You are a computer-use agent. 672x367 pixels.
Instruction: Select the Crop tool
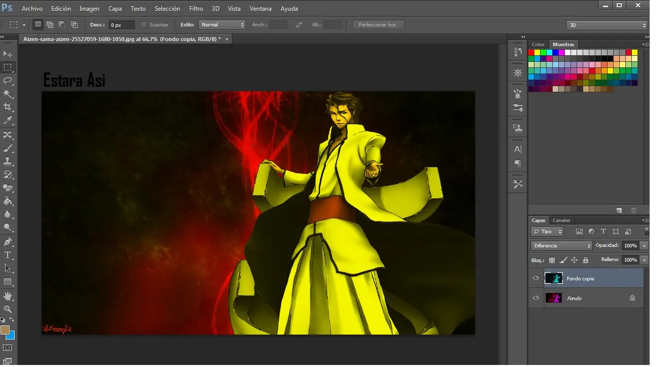8,107
